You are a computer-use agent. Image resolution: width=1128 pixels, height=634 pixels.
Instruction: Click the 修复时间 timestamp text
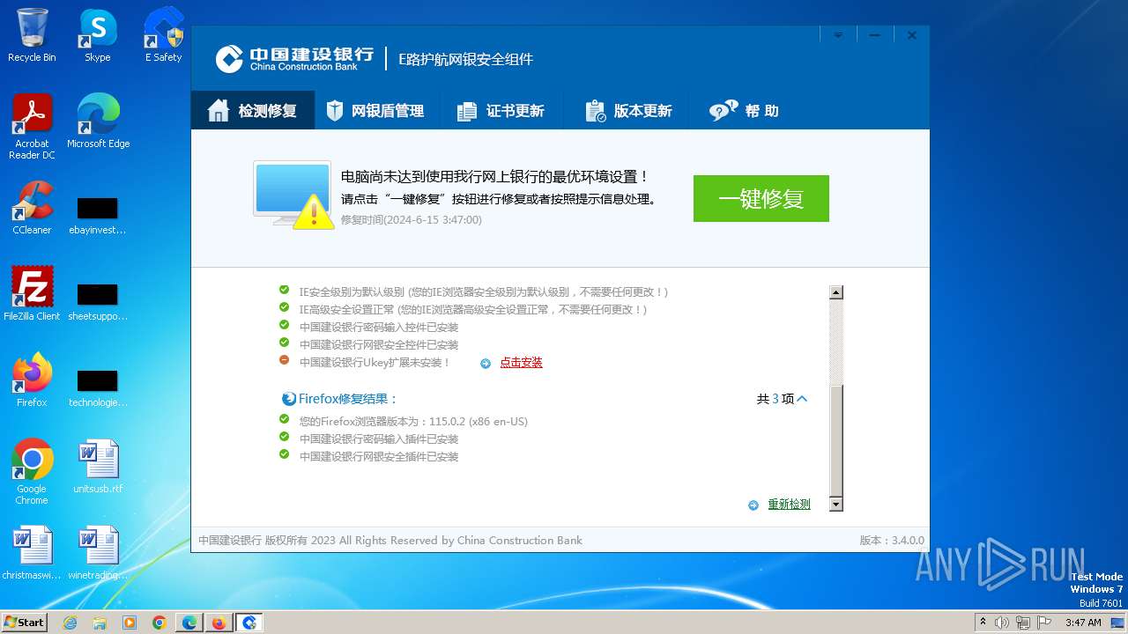pyautogui.click(x=412, y=220)
